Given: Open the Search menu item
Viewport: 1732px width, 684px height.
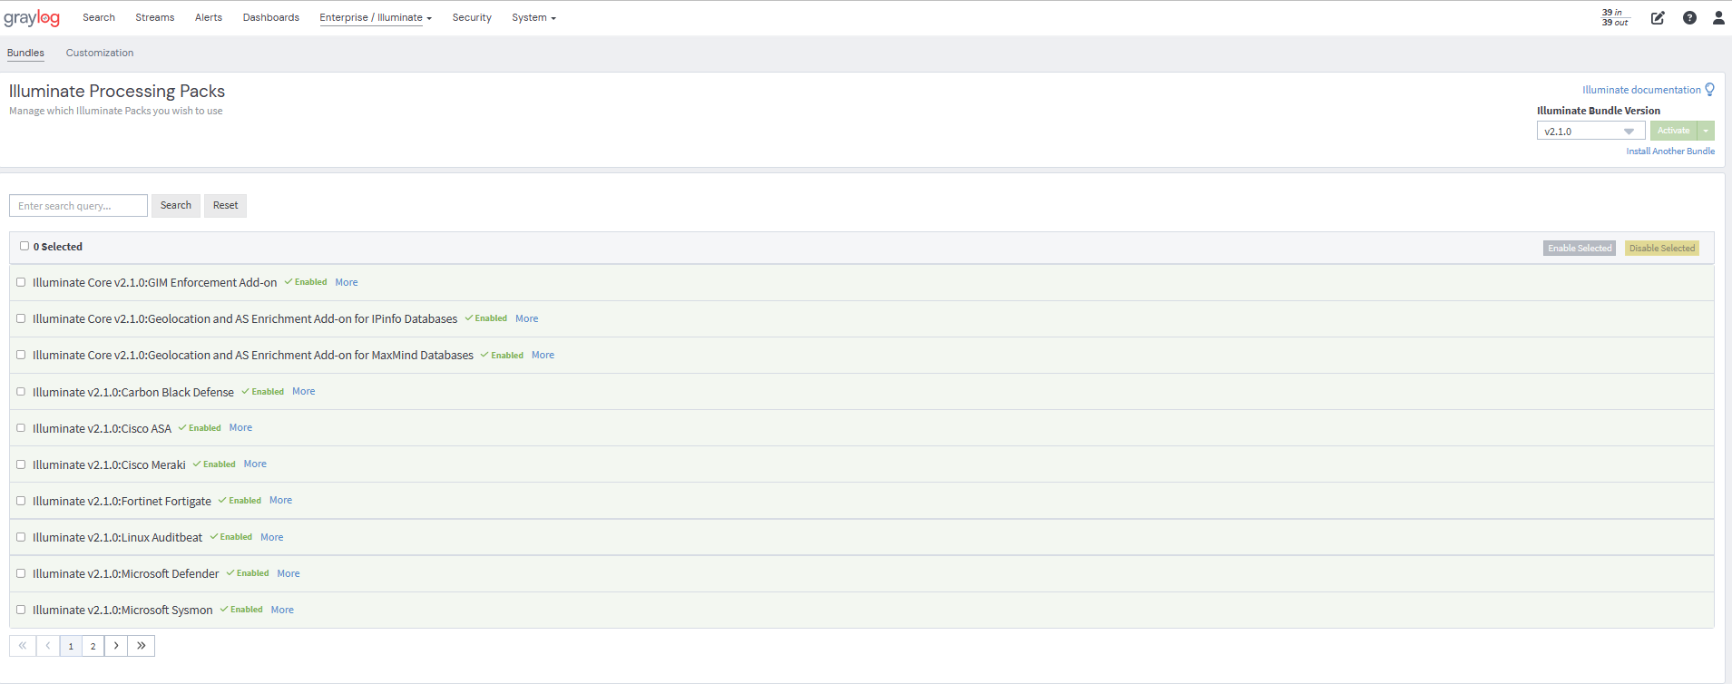Looking at the screenshot, I should 99,17.
